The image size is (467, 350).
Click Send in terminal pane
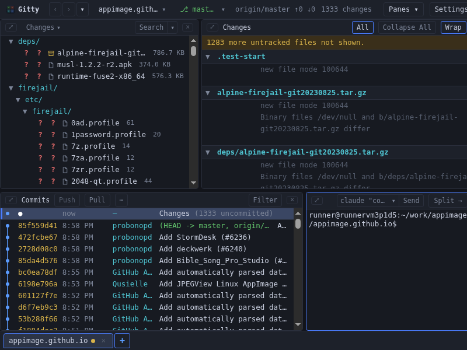(x=411, y=201)
